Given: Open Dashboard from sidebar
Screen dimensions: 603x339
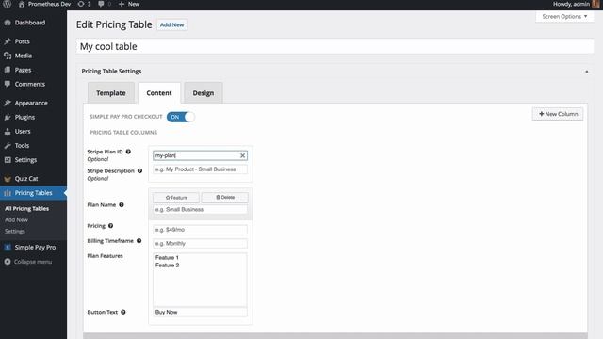Looking at the screenshot, I should (x=30, y=23).
